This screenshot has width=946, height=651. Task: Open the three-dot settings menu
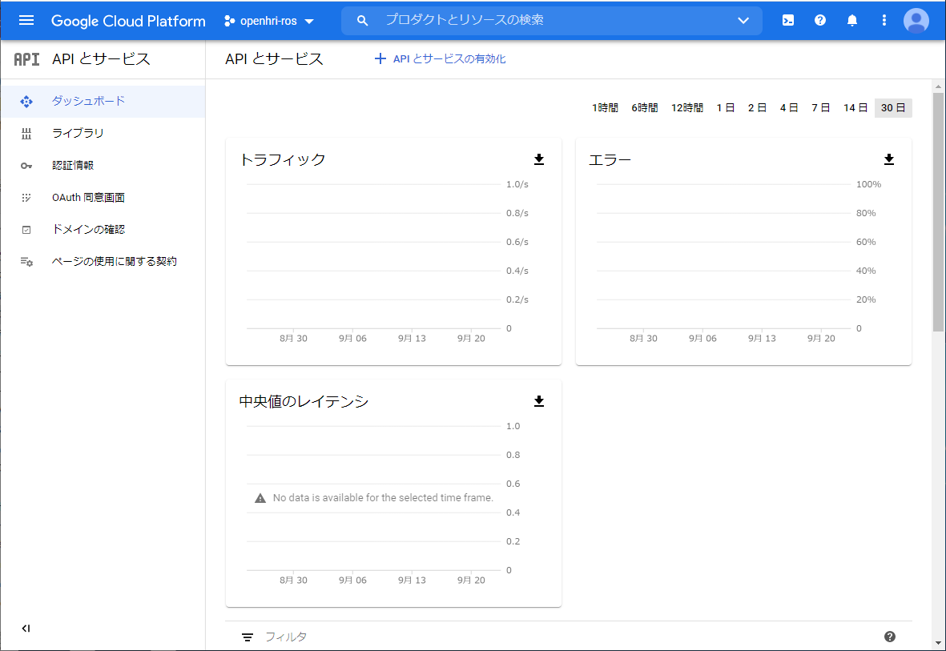point(884,21)
